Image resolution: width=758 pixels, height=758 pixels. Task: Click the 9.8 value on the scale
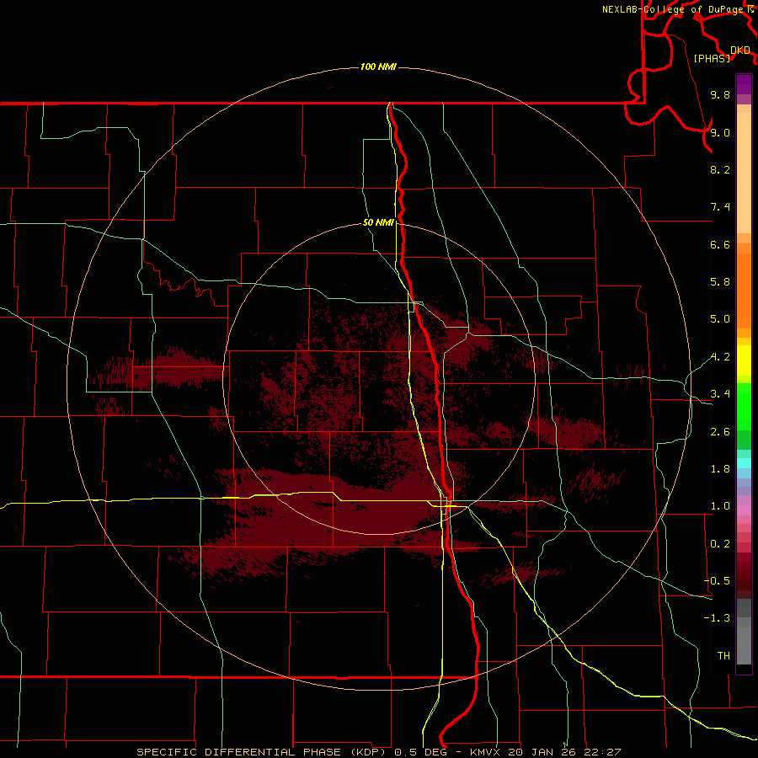click(x=720, y=94)
